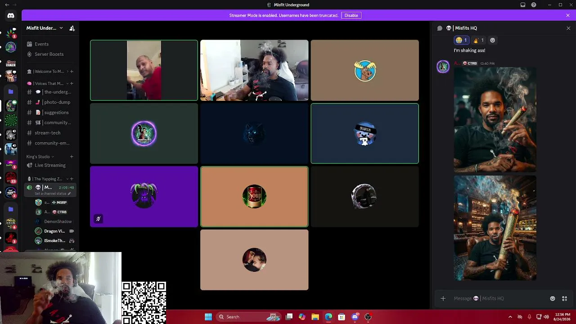This screenshot has width=576, height=324.
Task: Open the invite people icon beside server name
Action: [x=72, y=28]
